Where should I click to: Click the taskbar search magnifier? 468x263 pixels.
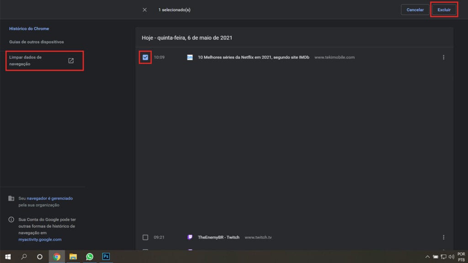[x=24, y=257]
